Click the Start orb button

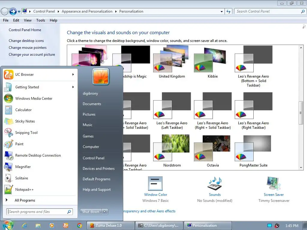(8, 225)
